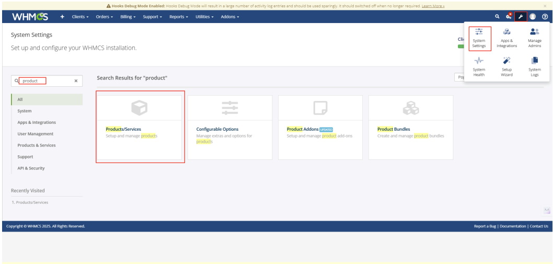
Task: Open System Health from the wrench menu
Action: pyautogui.click(x=479, y=67)
